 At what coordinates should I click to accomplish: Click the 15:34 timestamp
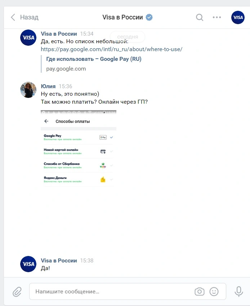pos(87,34)
